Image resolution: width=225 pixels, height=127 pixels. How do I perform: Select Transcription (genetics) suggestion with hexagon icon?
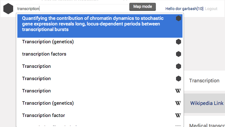[x=100, y=42]
